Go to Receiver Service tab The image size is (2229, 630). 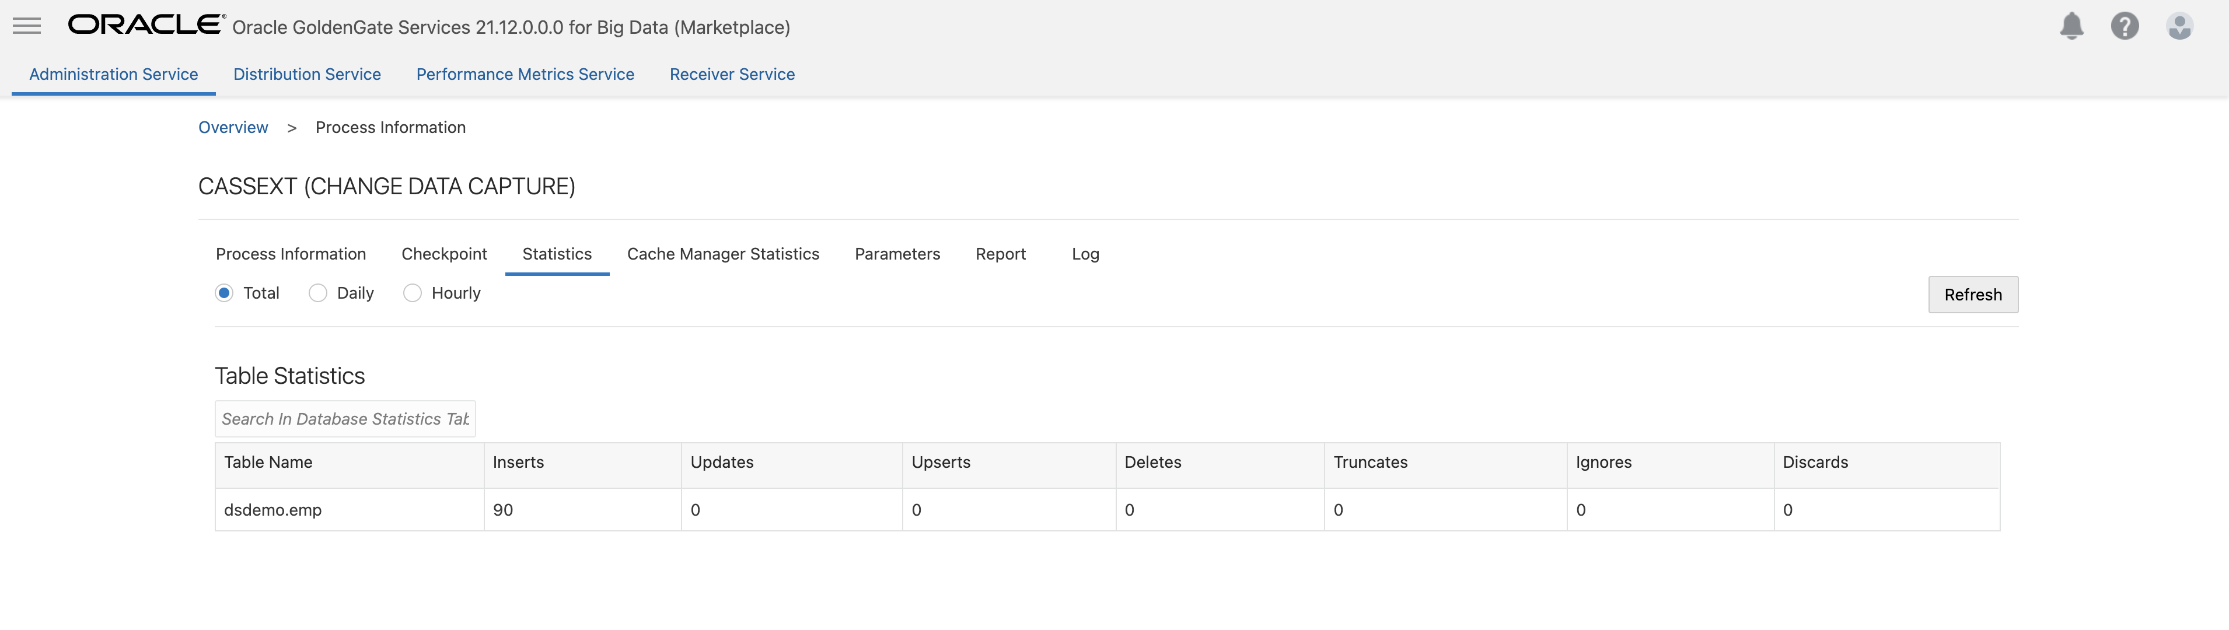732,75
